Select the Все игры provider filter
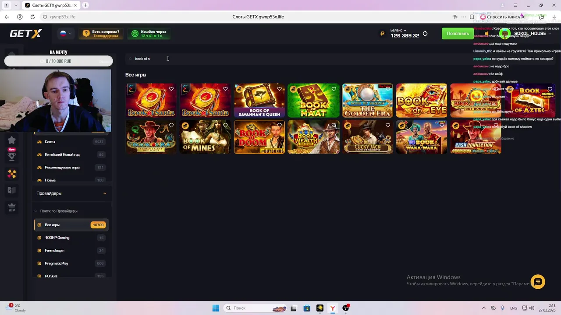The height and width of the screenshot is (315, 561). pyautogui.click(x=71, y=225)
